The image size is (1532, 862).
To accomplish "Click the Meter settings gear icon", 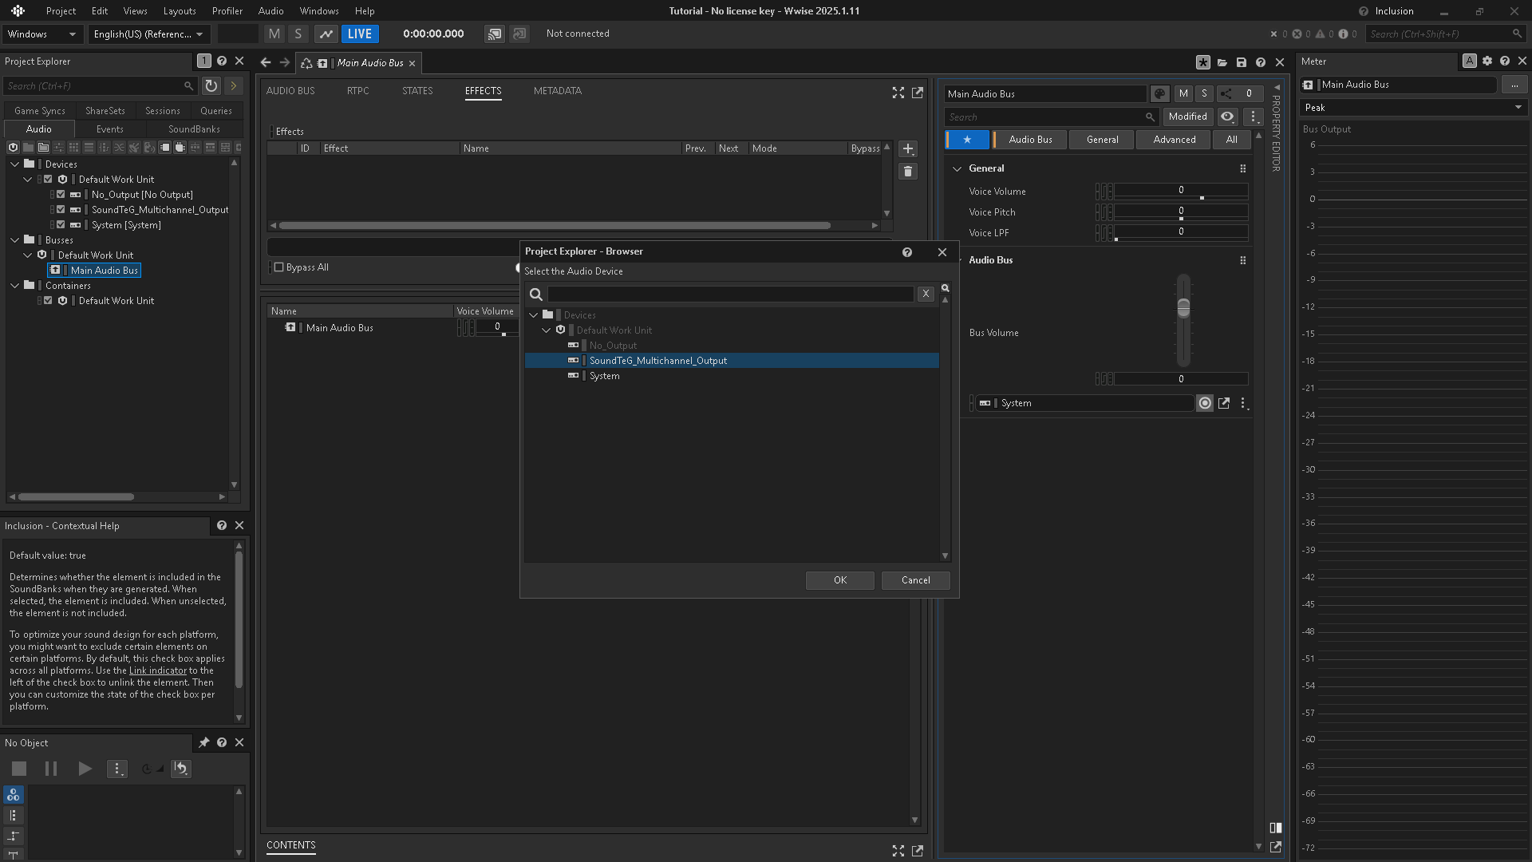I will click(1487, 61).
